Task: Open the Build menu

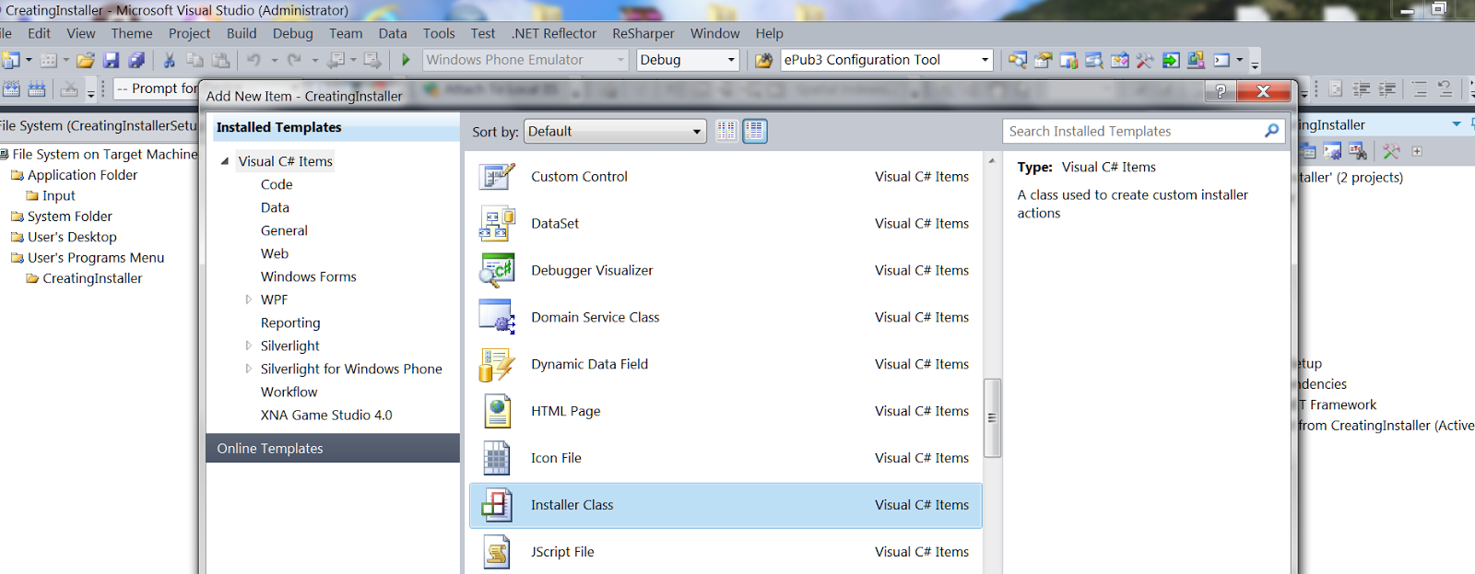Action: [242, 33]
